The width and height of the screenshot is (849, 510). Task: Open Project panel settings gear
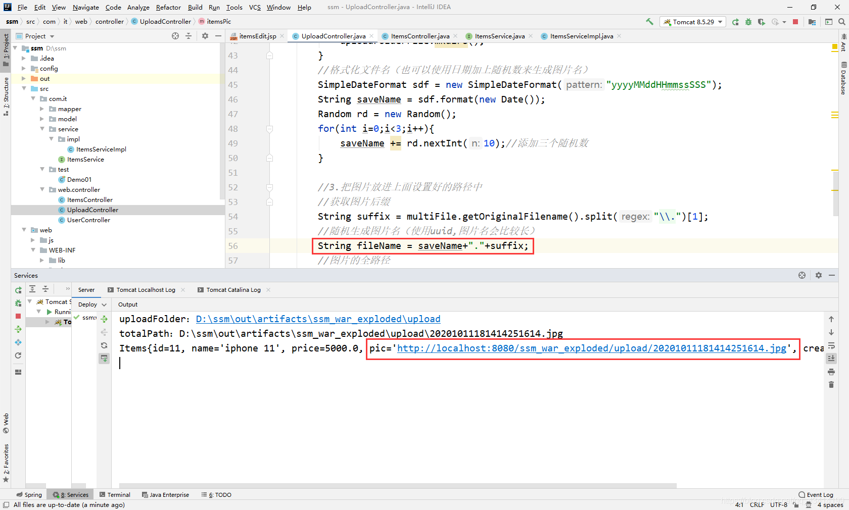[x=205, y=36]
